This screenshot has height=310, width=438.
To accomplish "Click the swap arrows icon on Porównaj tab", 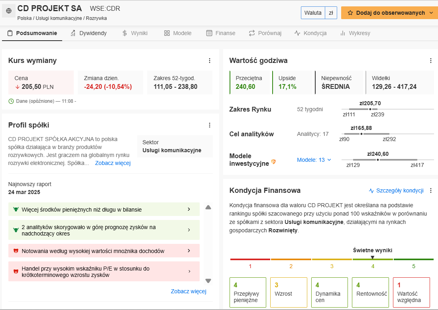I will coord(252,33).
